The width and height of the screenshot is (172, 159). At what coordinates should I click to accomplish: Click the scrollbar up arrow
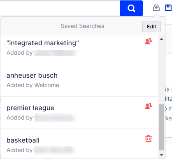point(162,39)
